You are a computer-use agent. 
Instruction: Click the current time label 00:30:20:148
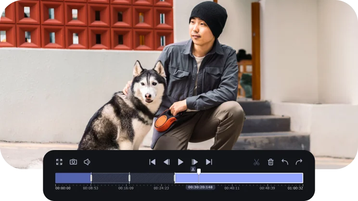point(200,188)
